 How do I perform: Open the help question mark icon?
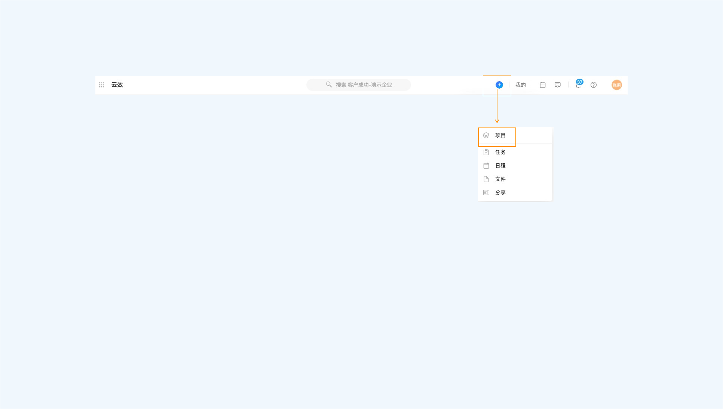(593, 85)
